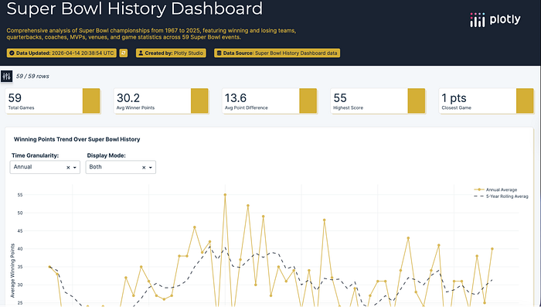The width and height of the screenshot is (541, 307).
Task: Click the '59 / 59 rows' count text
Action: pos(32,77)
